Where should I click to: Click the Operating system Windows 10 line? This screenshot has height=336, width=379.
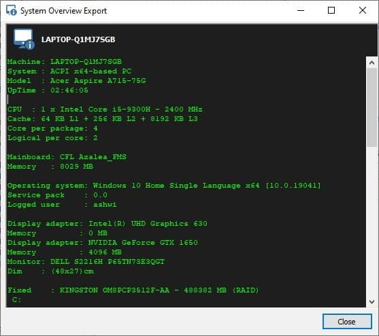164,186
